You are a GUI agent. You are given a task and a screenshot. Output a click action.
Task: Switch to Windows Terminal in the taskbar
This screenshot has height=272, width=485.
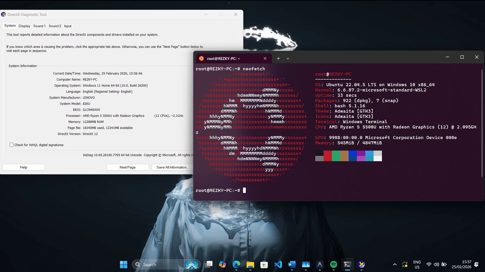tap(348, 264)
